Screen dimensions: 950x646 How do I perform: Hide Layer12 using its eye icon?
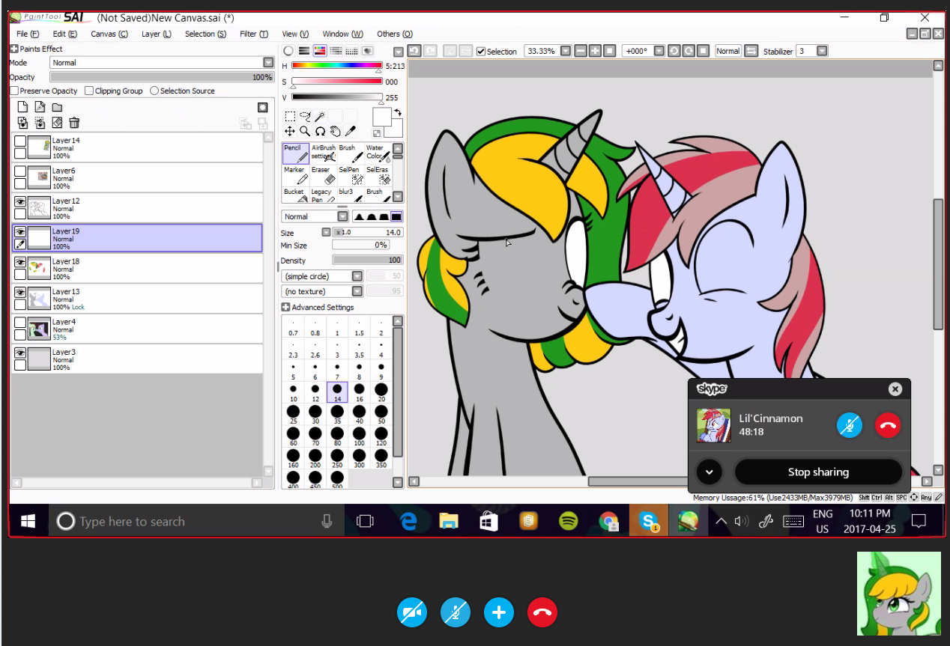click(x=20, y=201)
